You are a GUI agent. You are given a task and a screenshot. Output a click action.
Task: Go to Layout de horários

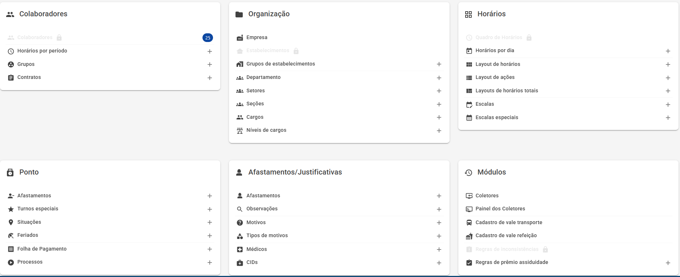[x=498, y=64]
